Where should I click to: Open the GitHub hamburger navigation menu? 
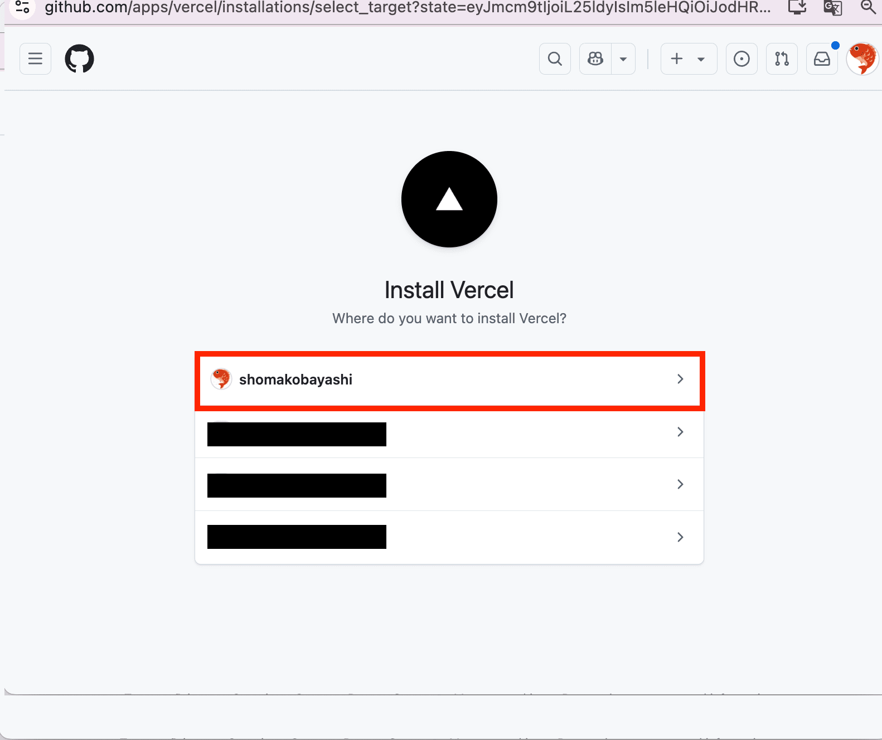pyautogui.click(x=35, y=59)
